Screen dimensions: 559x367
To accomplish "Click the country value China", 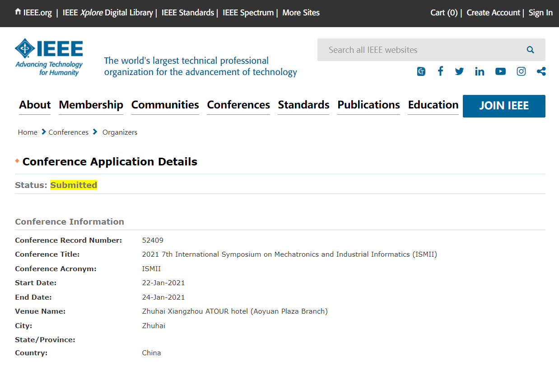I will coord(151,353).
